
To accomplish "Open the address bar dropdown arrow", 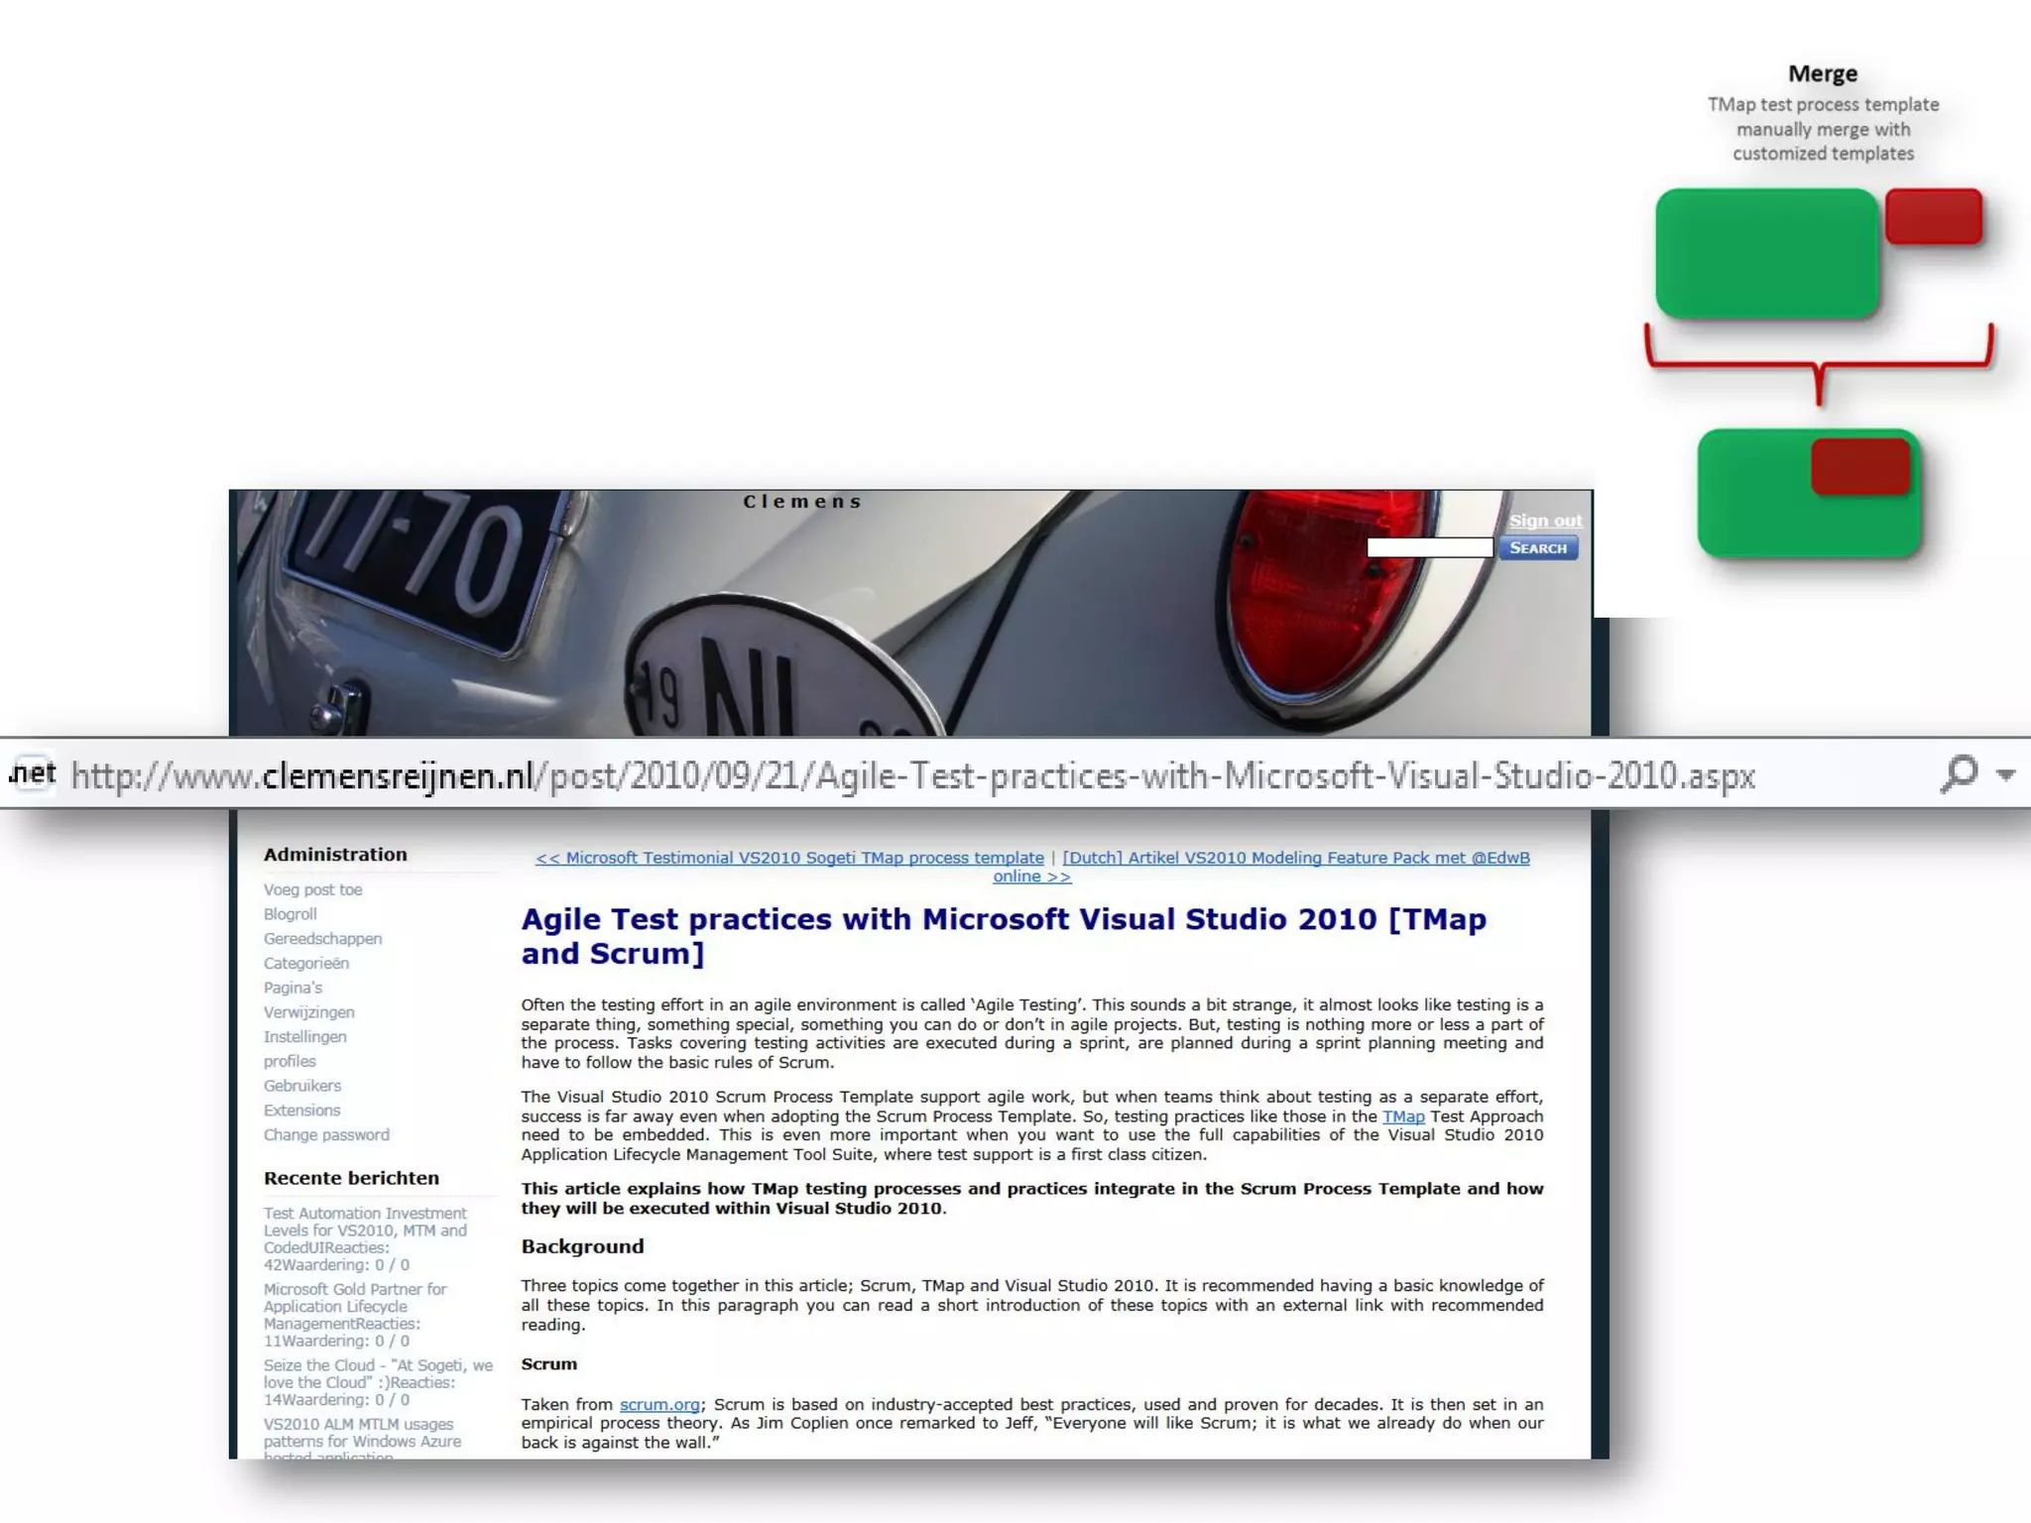I will coord(2006,774).
